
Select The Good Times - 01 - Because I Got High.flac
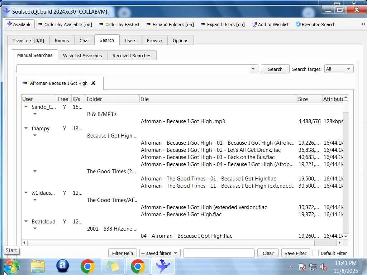(208, 179)
